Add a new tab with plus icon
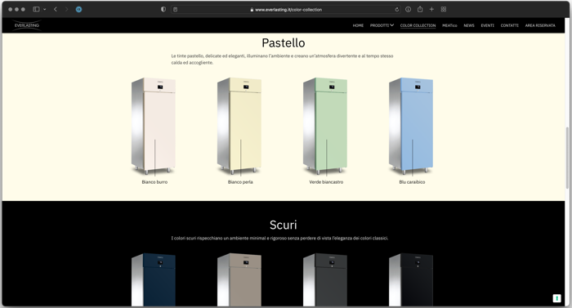This screenshot has width=572, height=308. coord(431,10)
